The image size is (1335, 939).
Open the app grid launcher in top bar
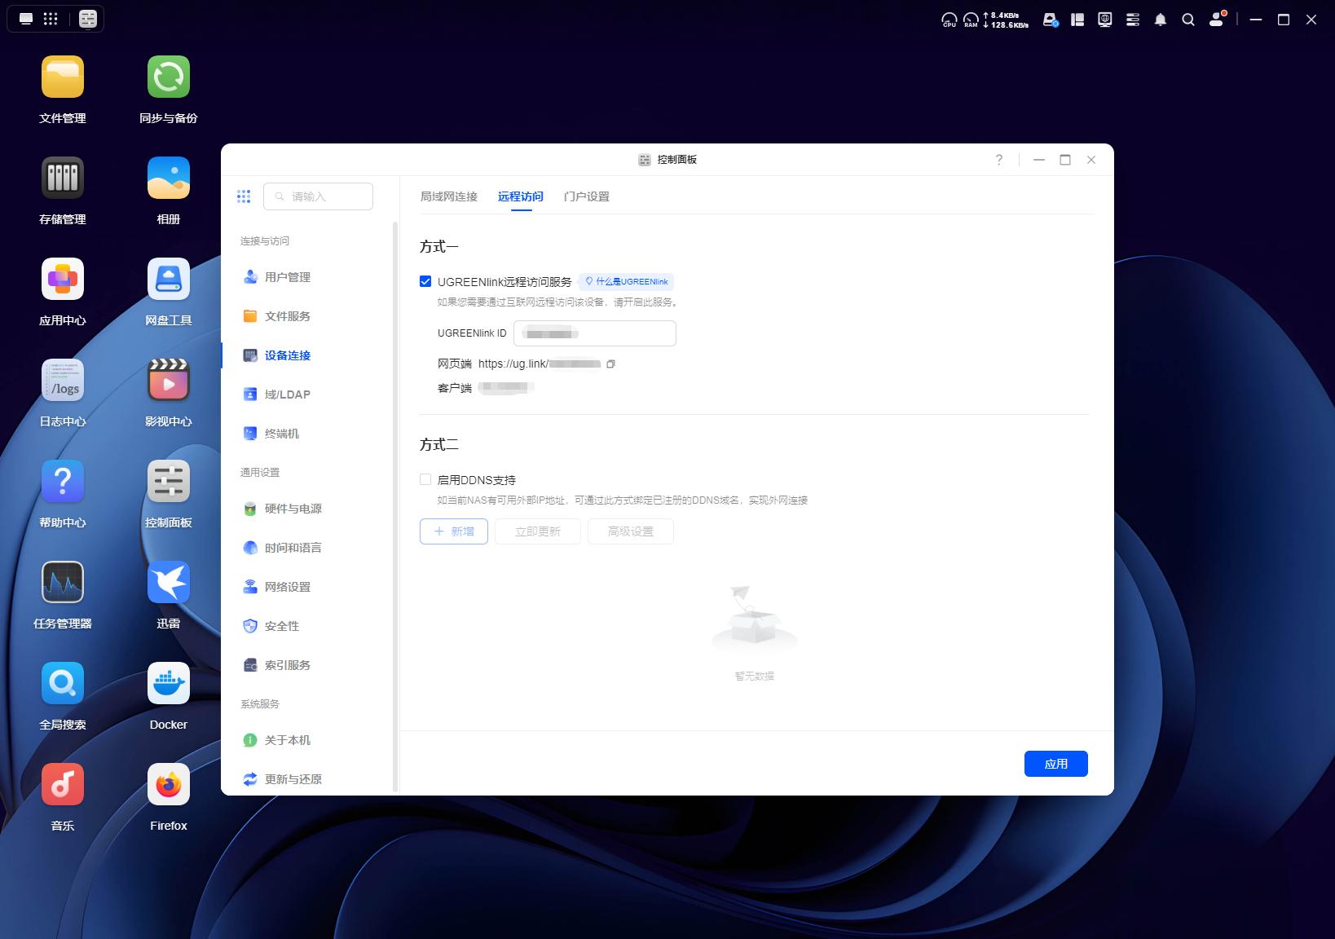[x=51, y=19]
